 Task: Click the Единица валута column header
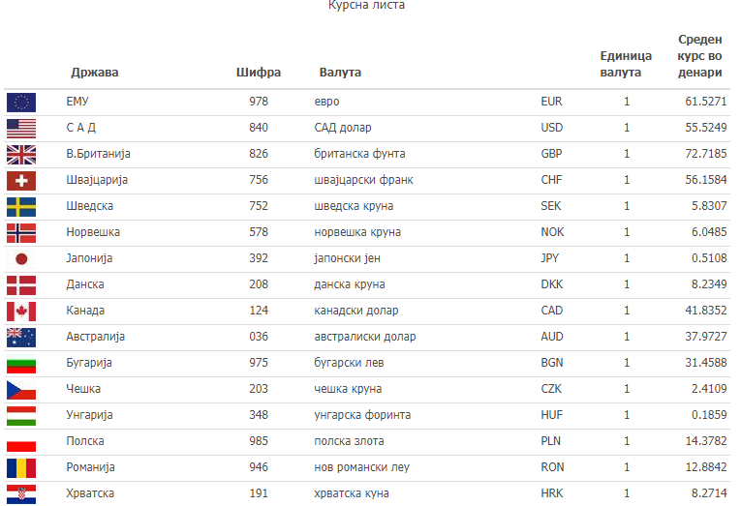[626, 64]
